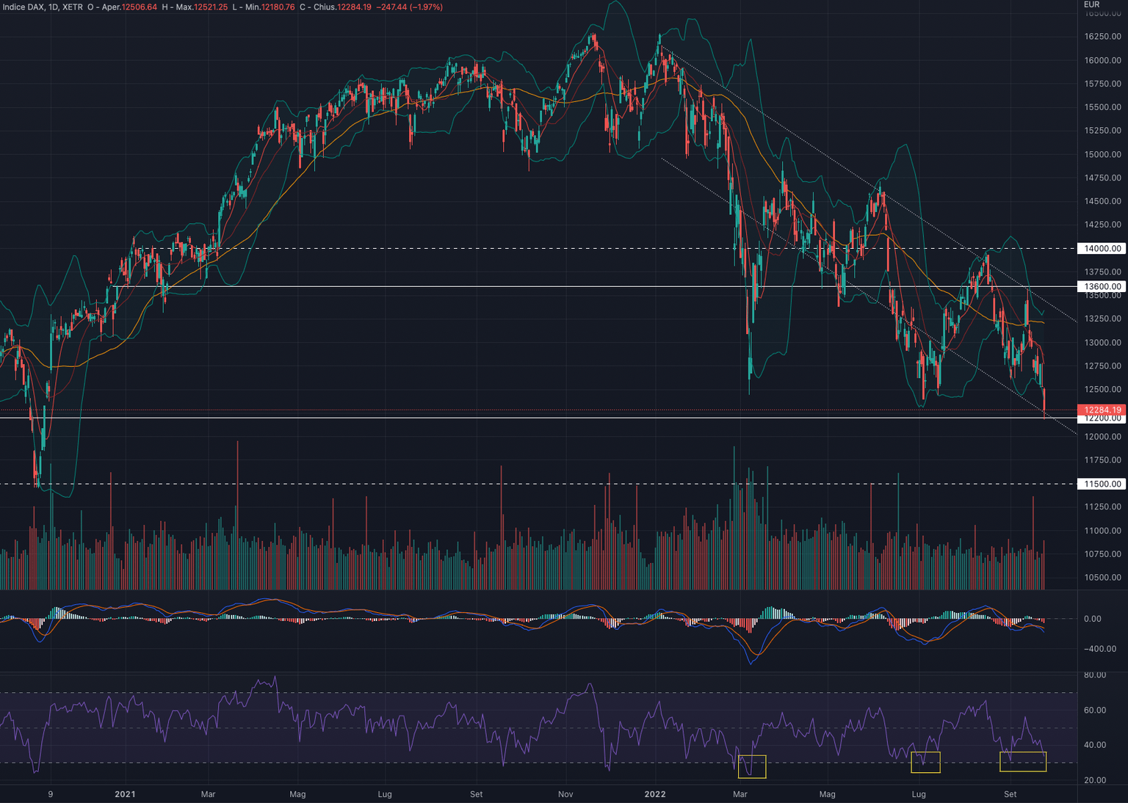Click 15500.00 on the price axis
The image size is (1128, 803).
1102,107
